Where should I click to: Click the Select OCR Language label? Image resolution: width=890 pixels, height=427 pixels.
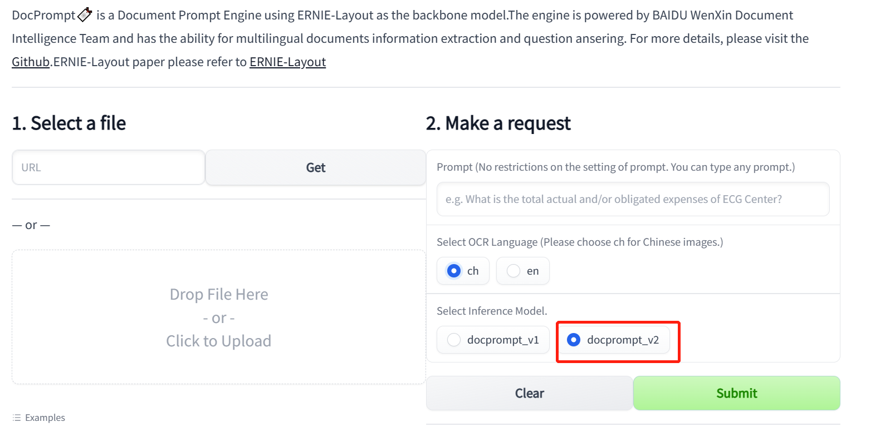[580, 242]
